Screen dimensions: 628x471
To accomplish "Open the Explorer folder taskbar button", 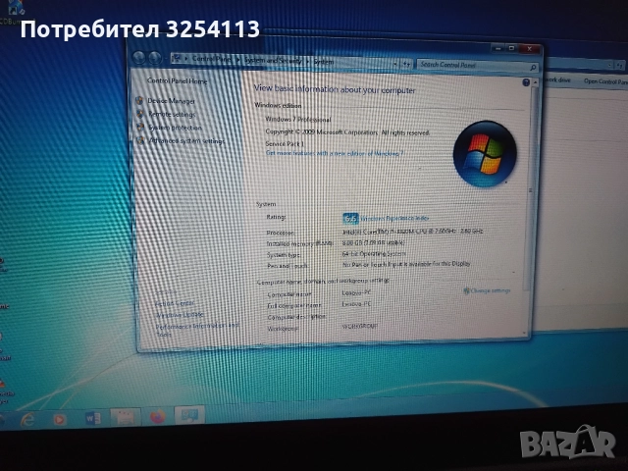I will point(126,418).
